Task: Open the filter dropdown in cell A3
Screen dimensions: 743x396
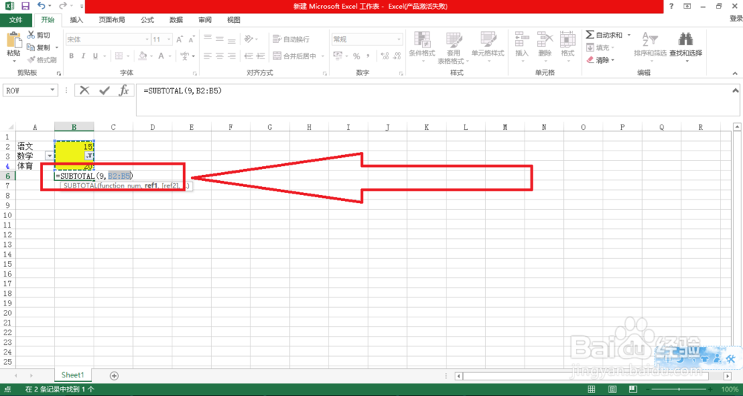Action: coord(49,156)
